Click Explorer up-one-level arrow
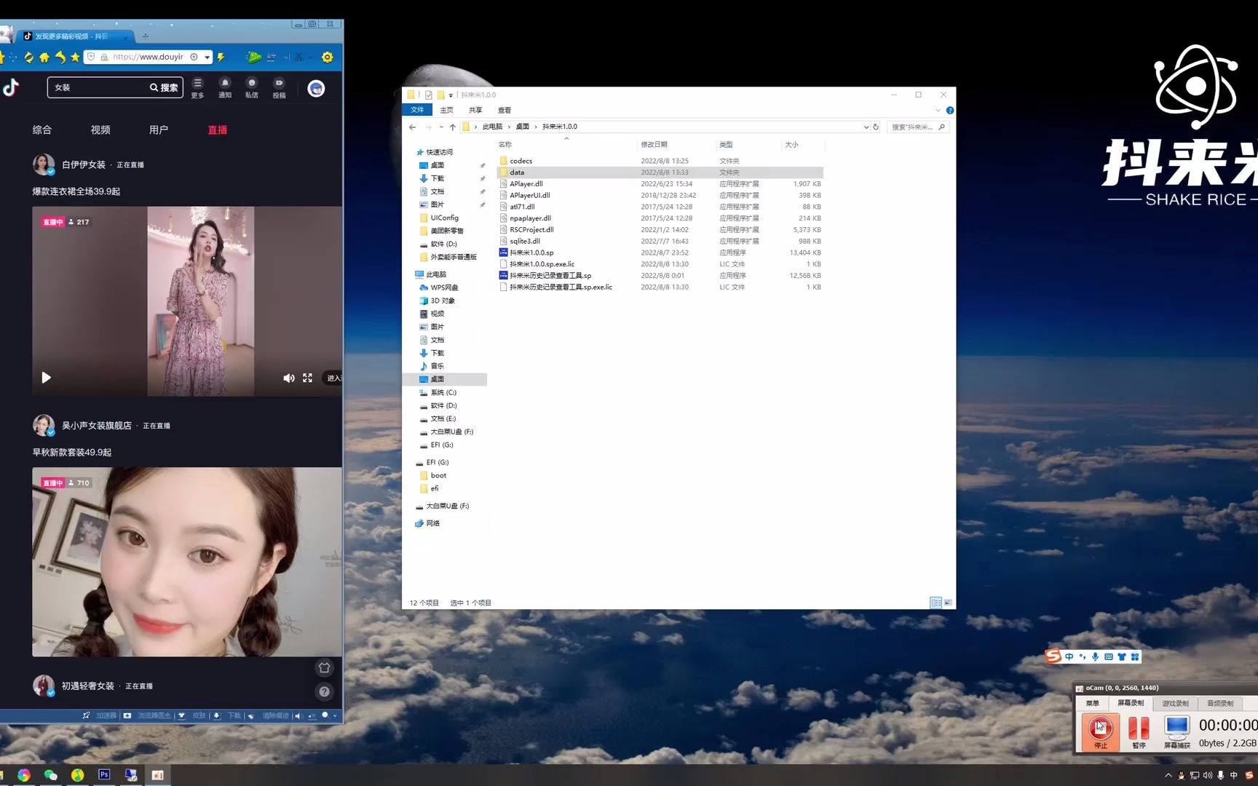Image resolution: width=1258 pixels, height=786 pixels. tap(452, 127)
